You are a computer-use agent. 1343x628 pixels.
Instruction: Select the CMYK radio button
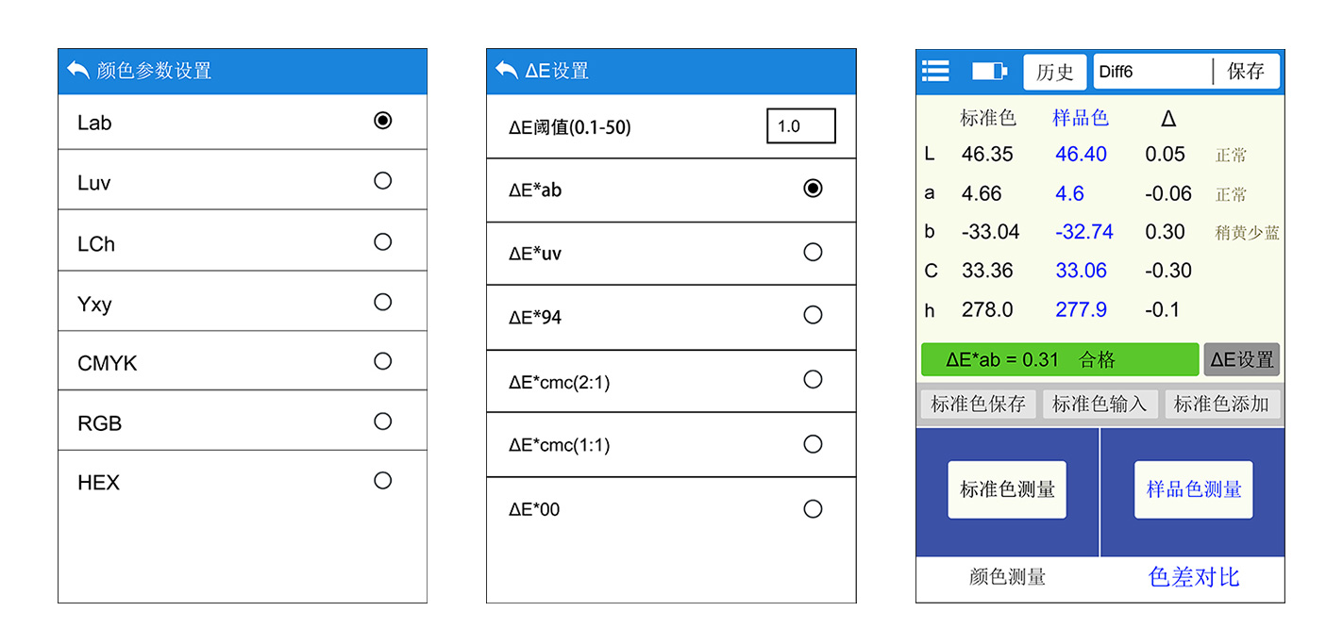(382, 361)
